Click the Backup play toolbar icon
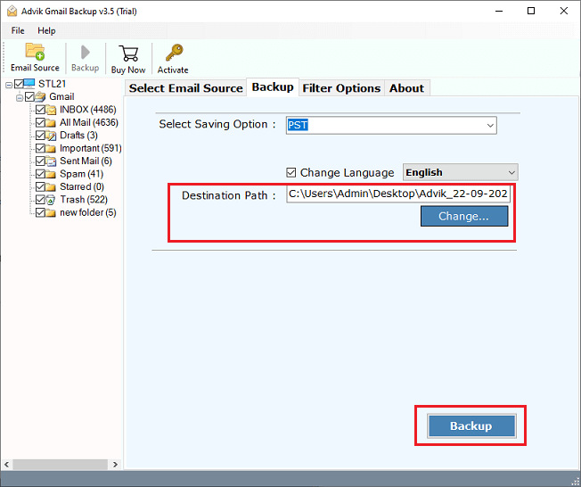581x487 pixels. pyautogui.click(x=86, y=53)
